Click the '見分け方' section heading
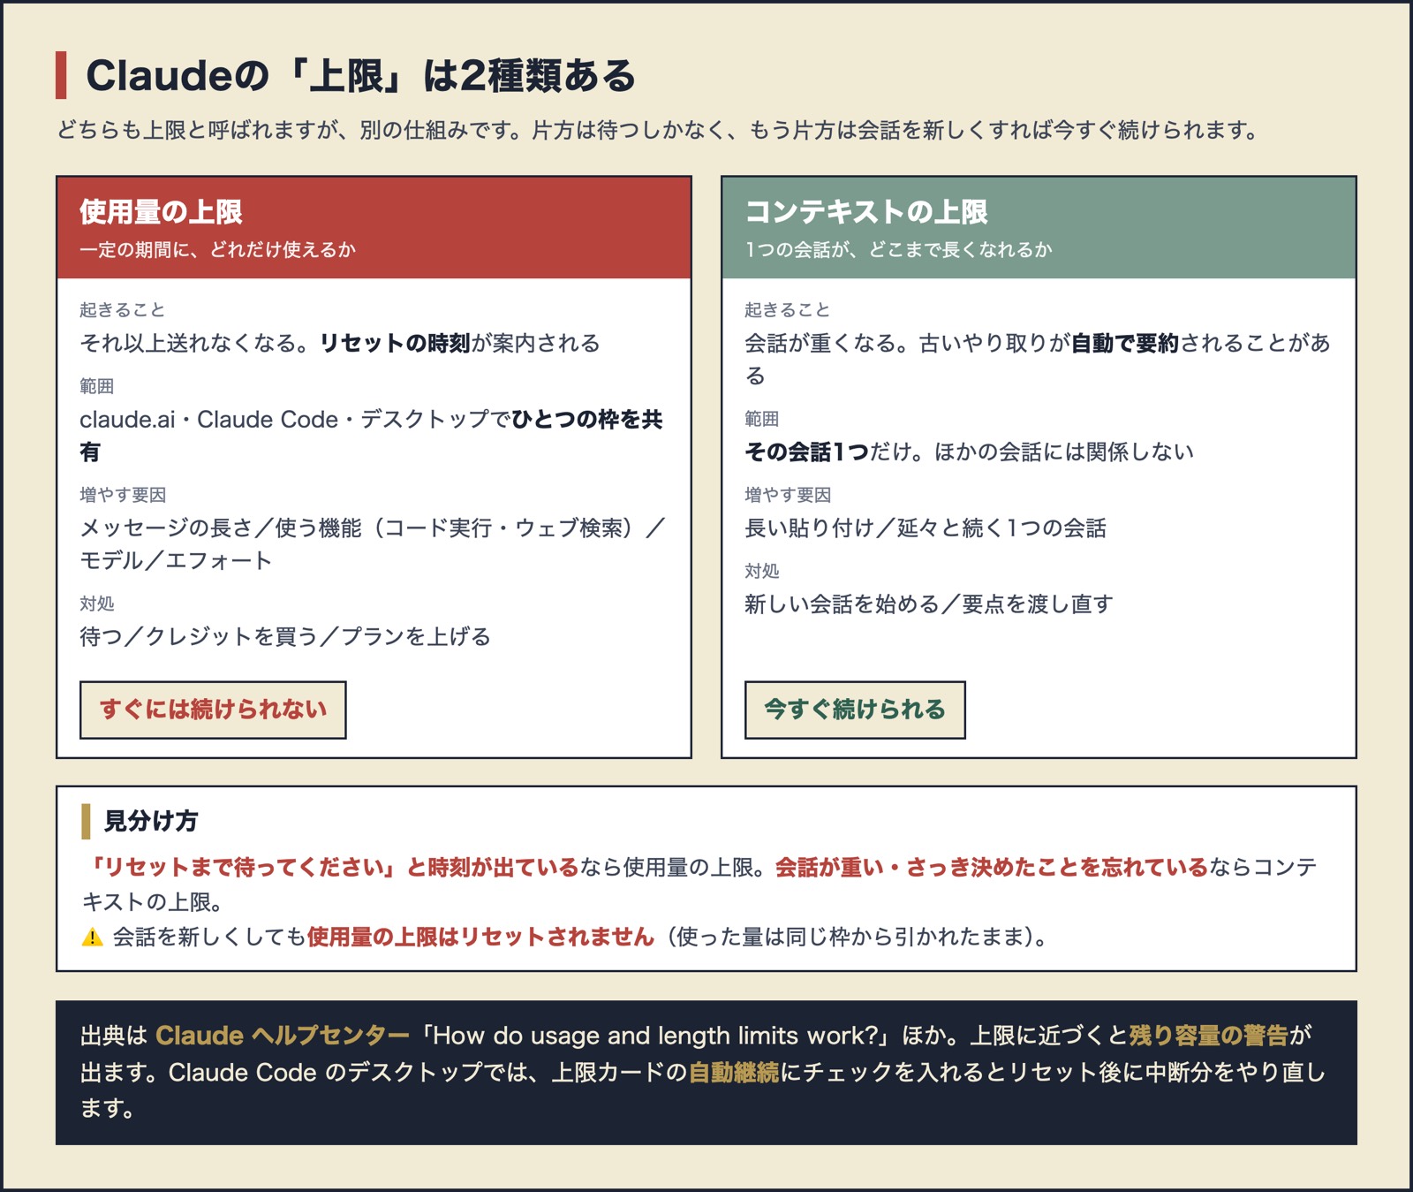Image resolution: width=1413 pixels, height=1192 pixels. [151, 821]
